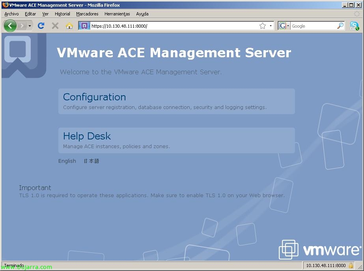Click the site identity icon in address bar
The image size is (364, 271).
tap(84, 26)
